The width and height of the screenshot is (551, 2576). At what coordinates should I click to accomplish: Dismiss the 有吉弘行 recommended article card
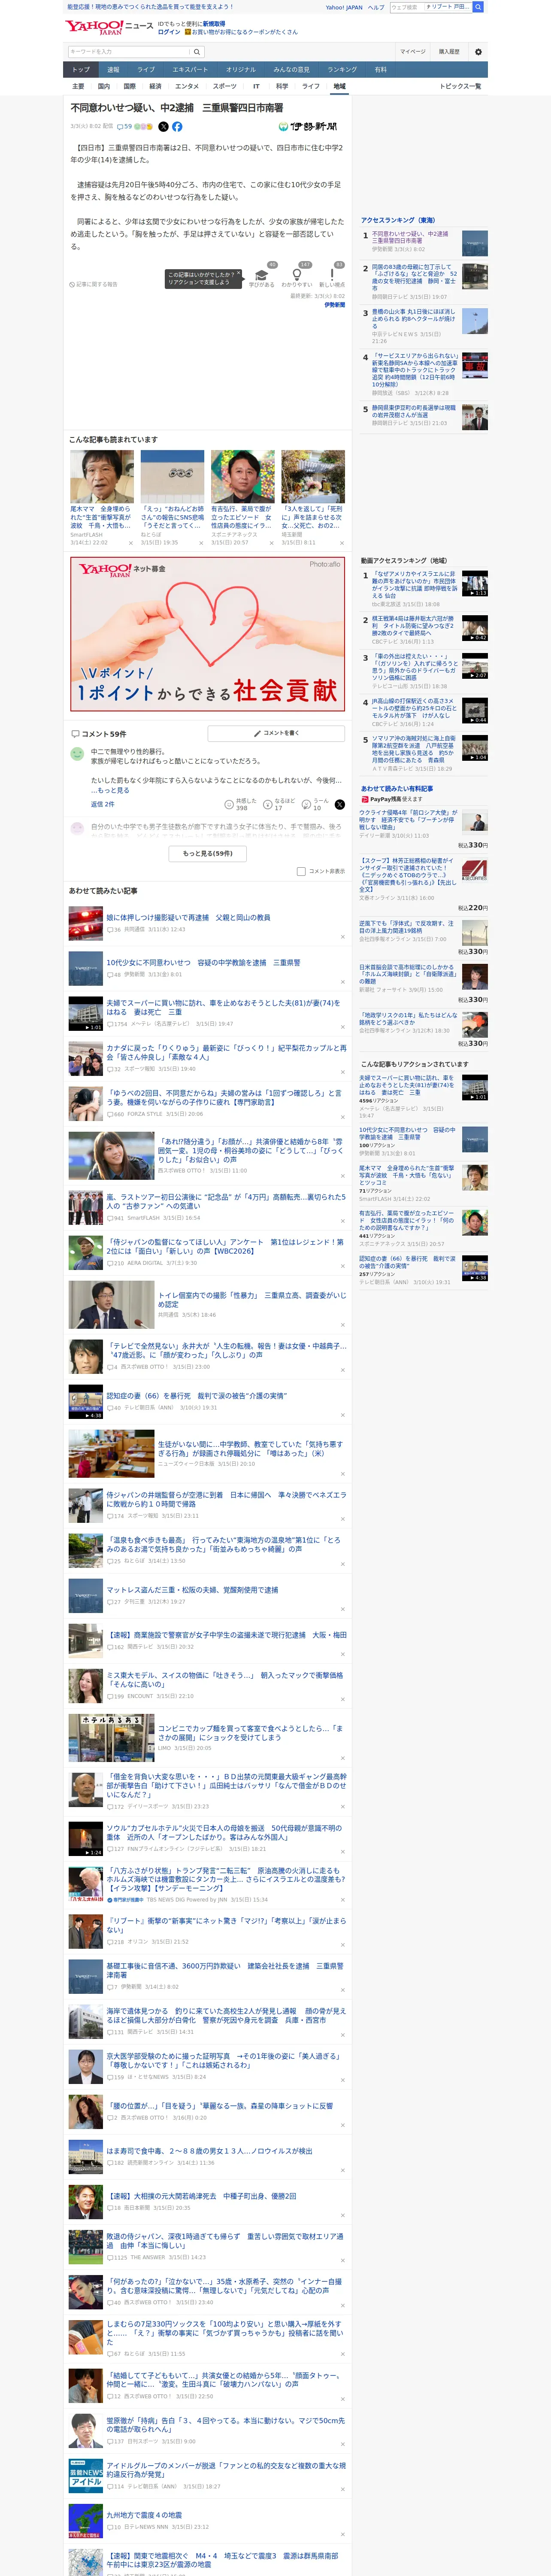tap(271, 543)
